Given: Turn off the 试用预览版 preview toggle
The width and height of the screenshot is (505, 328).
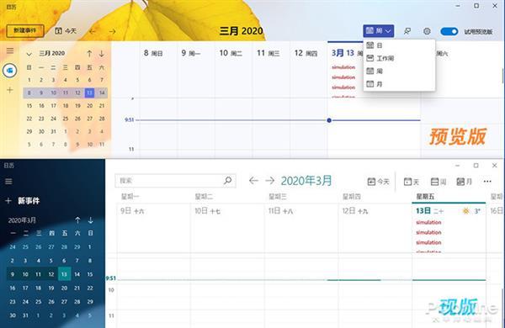Looking at the screenshot, I should coord(449,31).
